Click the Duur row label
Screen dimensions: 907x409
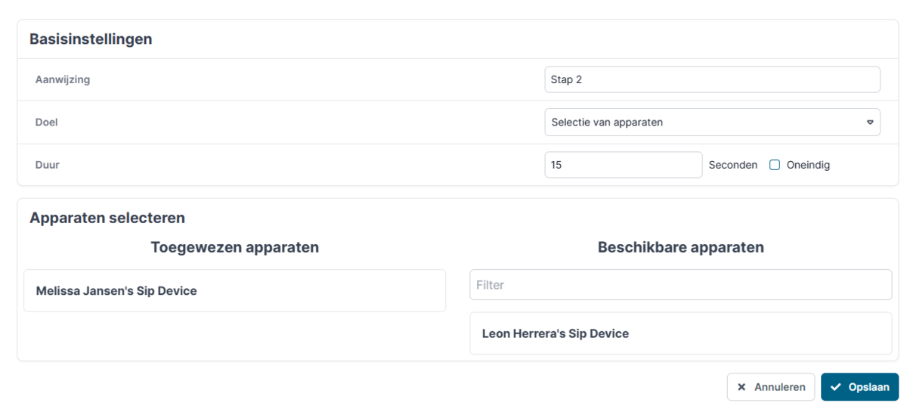[x=48, y=165]
